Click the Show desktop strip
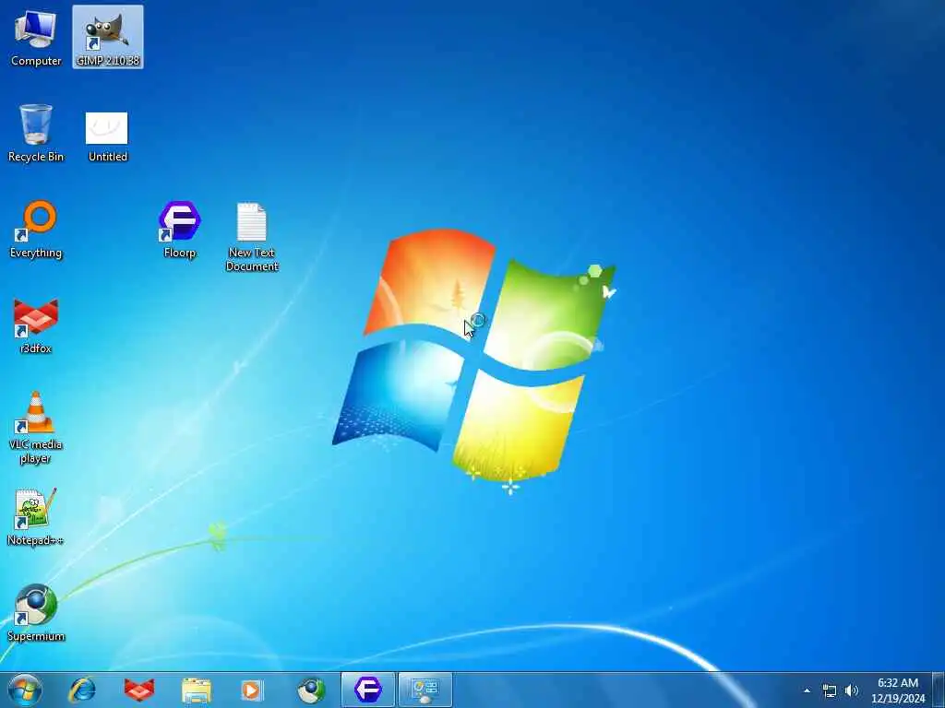This screenshot has width=945, height=708. point(939,690)
